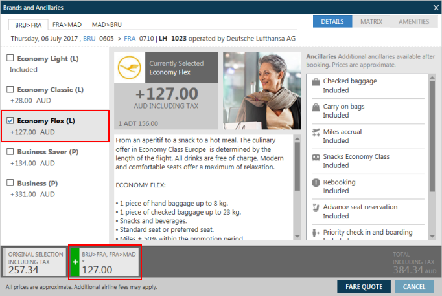Click the fare description scrollbar
The image size is (442, 296).
[x=297, y=187]
